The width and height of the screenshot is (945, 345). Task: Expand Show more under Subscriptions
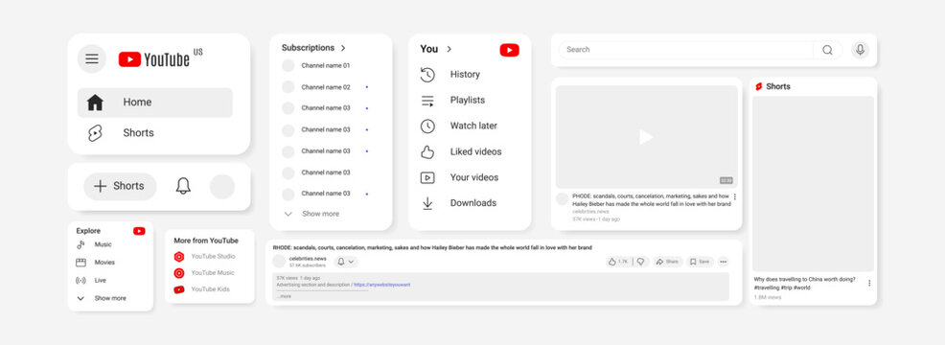click(311, 214)
